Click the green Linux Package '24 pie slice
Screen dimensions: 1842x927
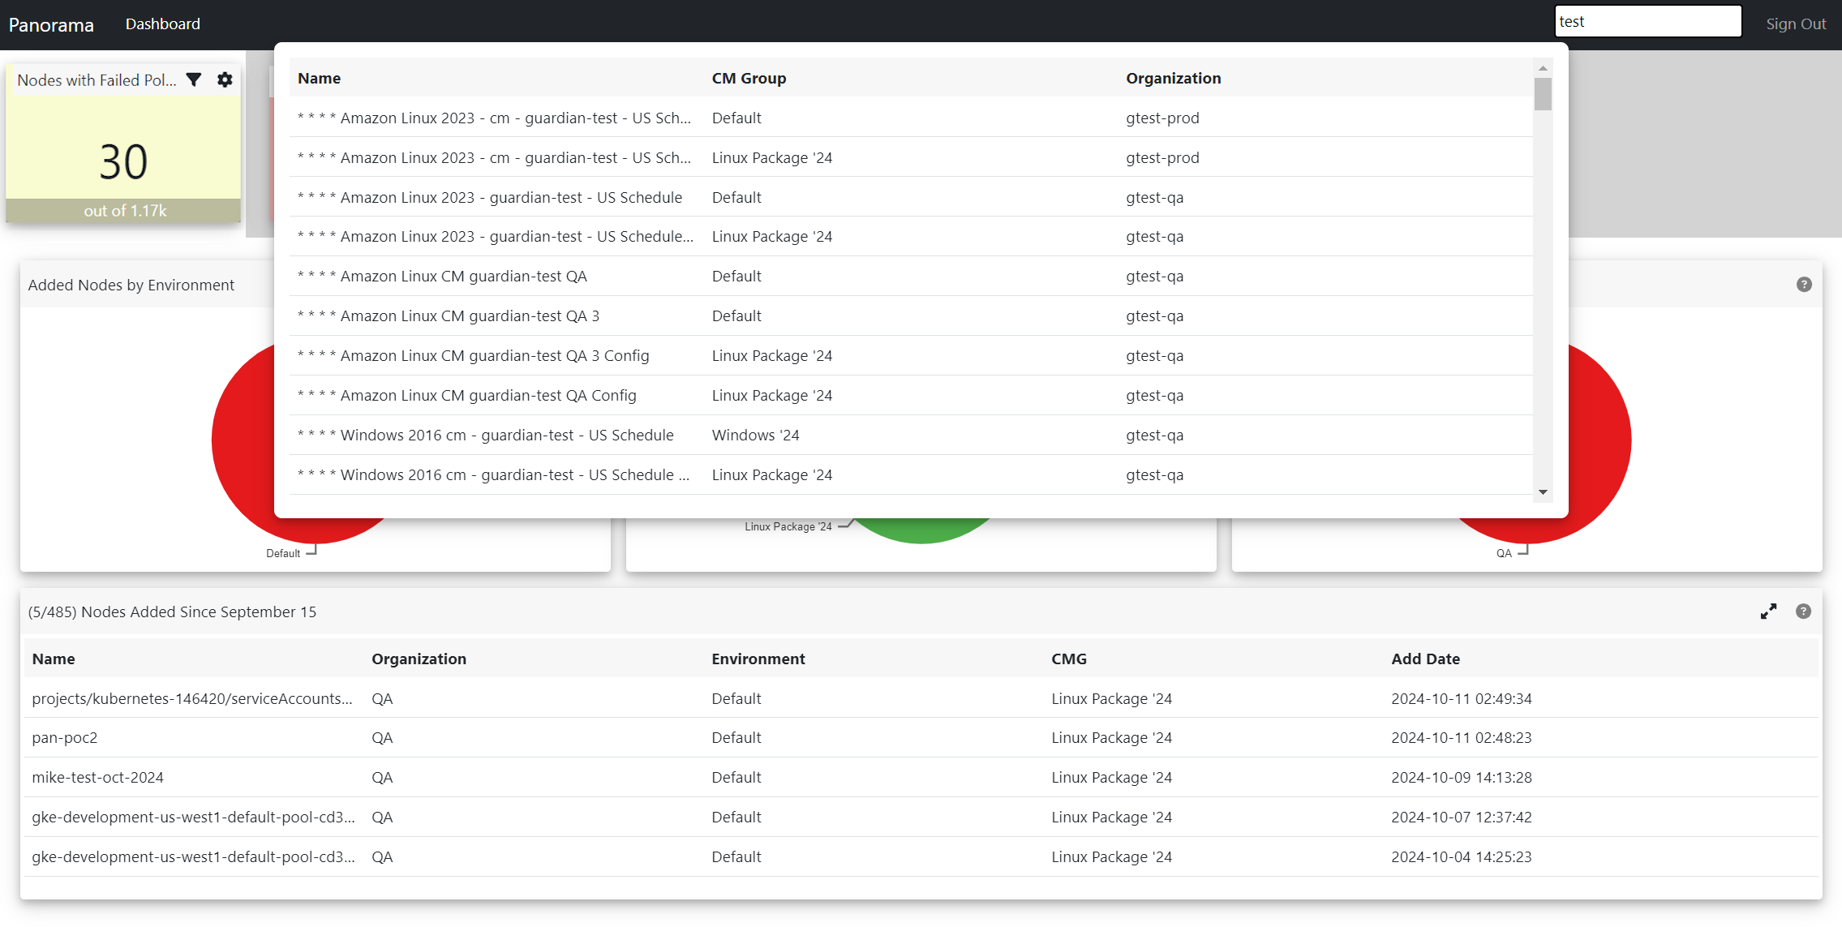(921, 531)
